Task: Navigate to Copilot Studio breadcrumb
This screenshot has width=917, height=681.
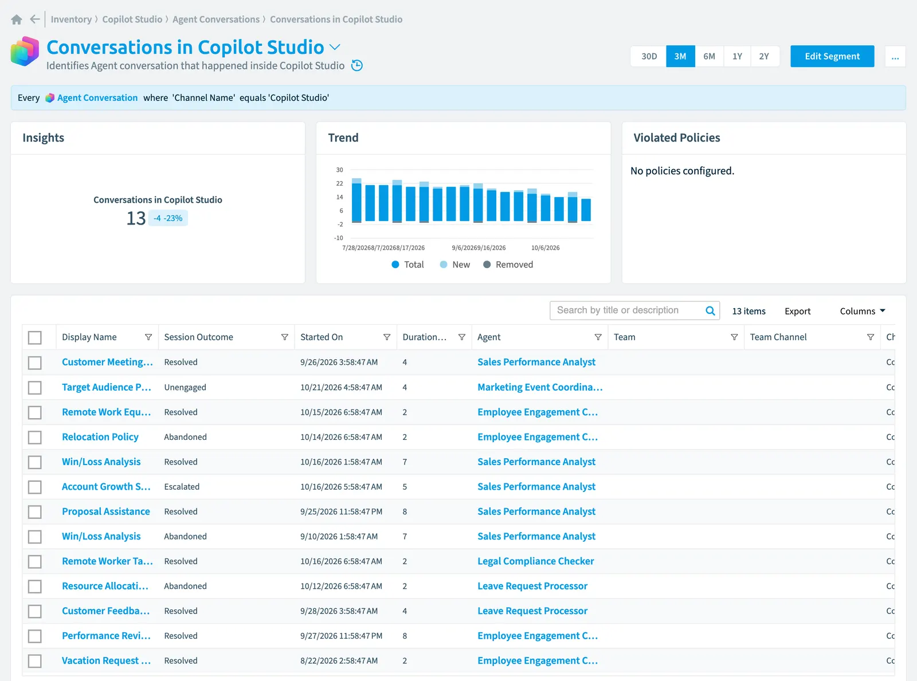Action: 132,19
